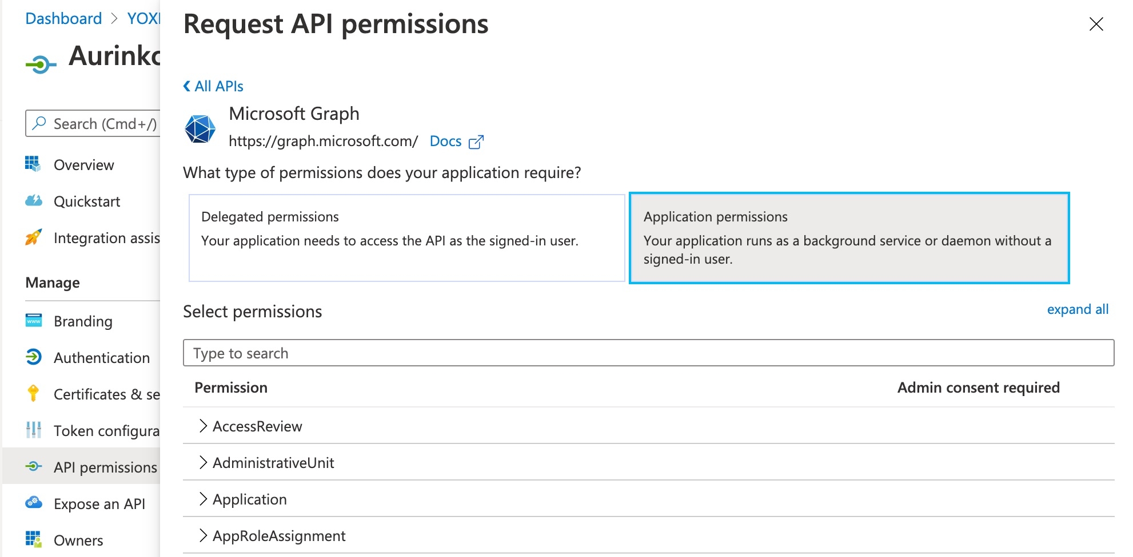
Task: Open the Overview menu item
Action: point(83,165)
